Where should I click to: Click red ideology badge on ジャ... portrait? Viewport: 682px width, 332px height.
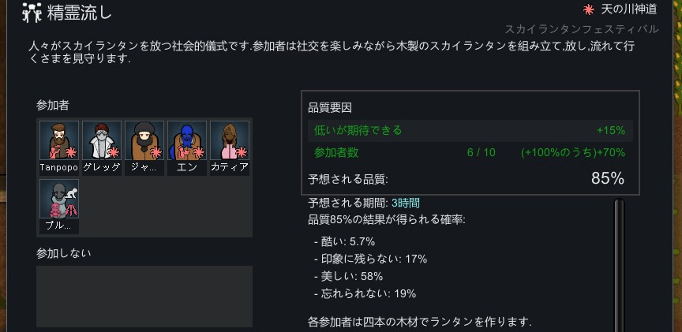156,152
